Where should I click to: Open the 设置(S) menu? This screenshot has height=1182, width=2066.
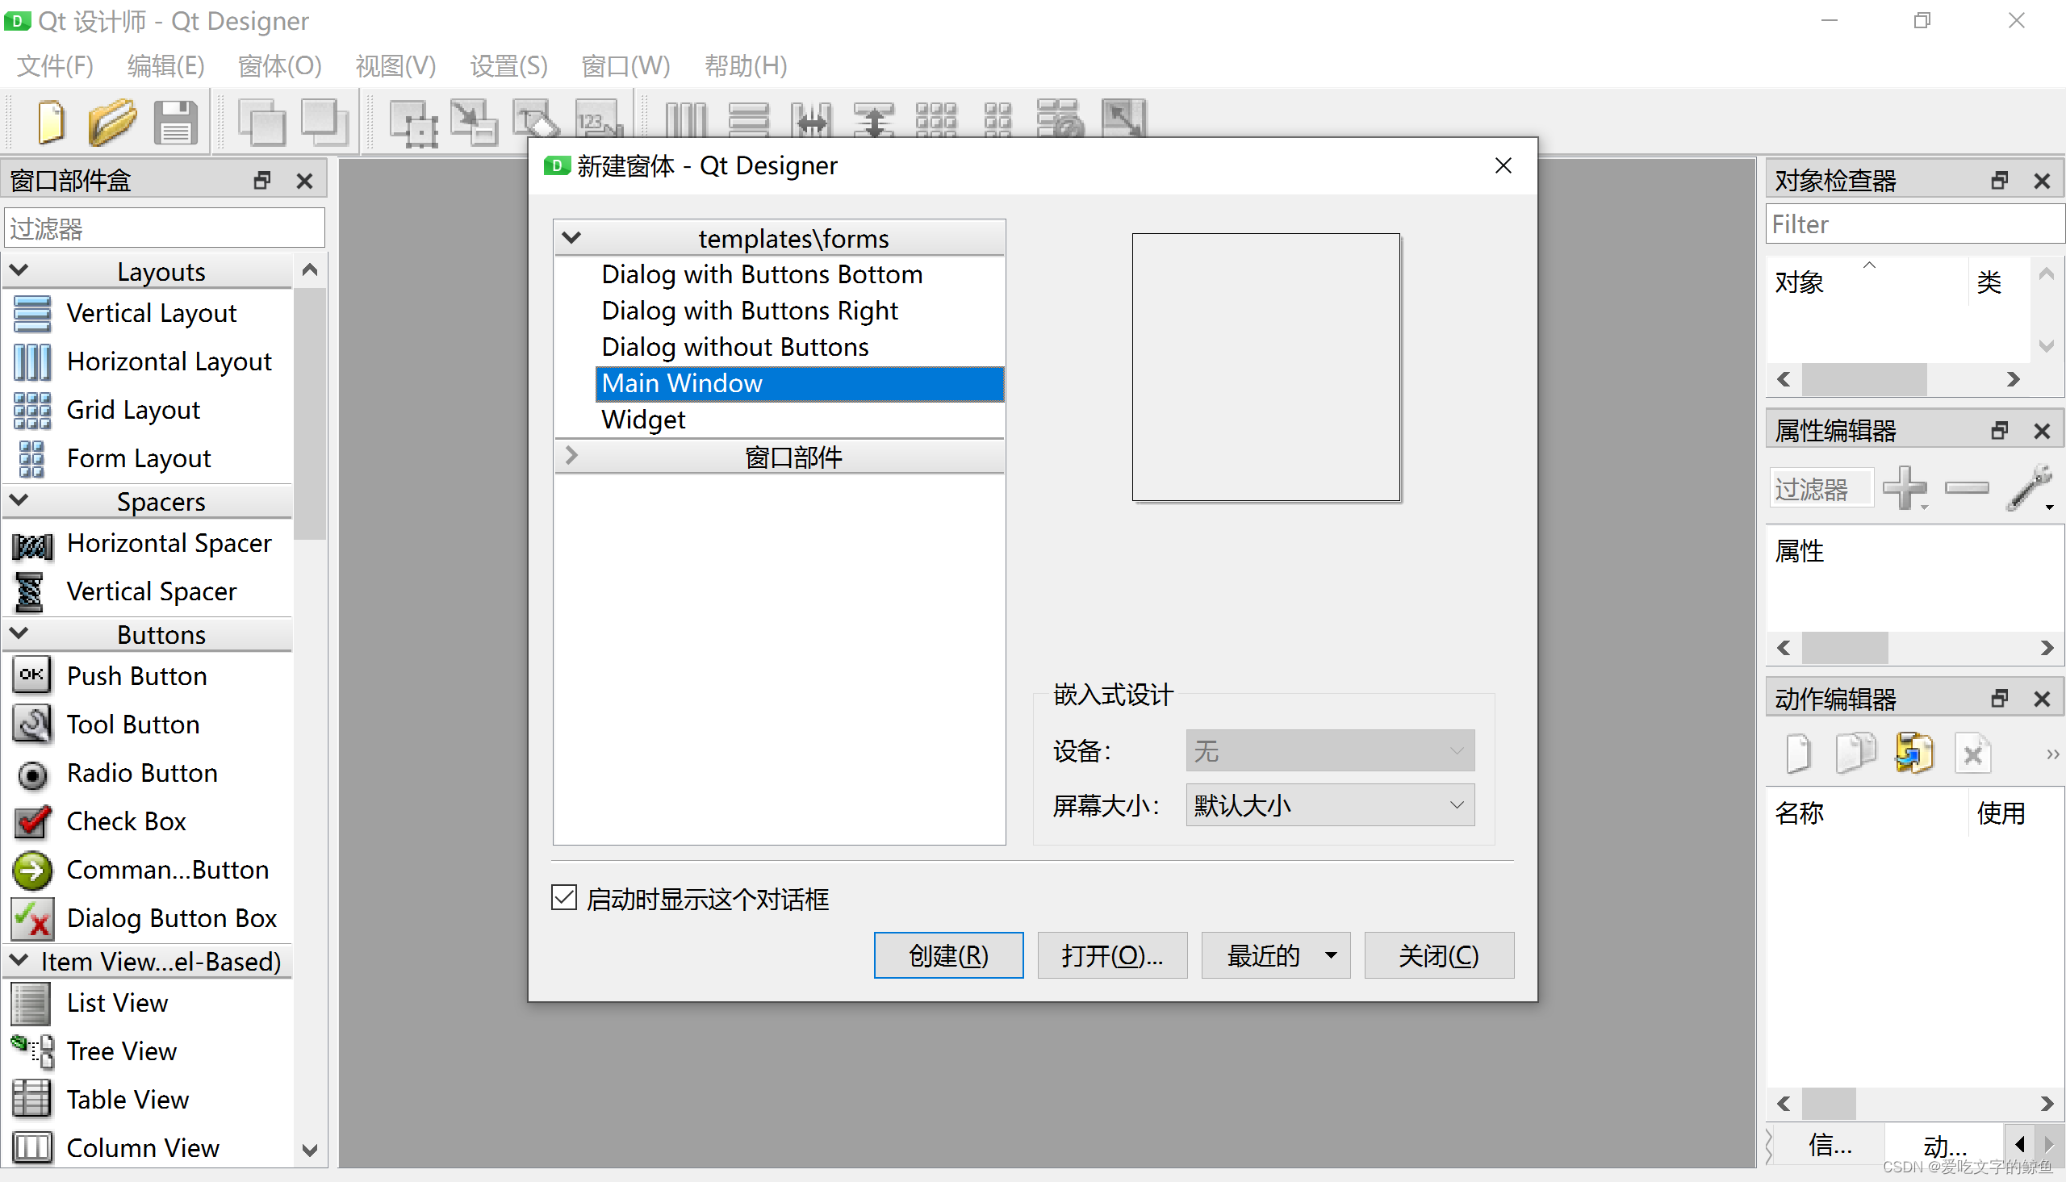pyautogui.click(x=509, y=65)
